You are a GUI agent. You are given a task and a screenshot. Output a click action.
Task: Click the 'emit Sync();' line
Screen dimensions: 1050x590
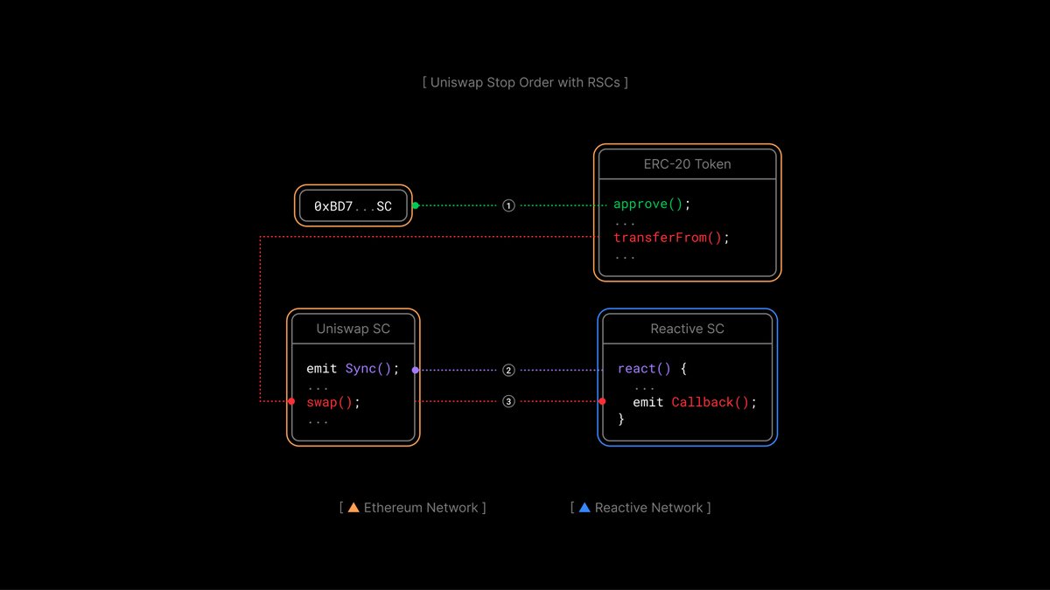[x=353, y=369]
